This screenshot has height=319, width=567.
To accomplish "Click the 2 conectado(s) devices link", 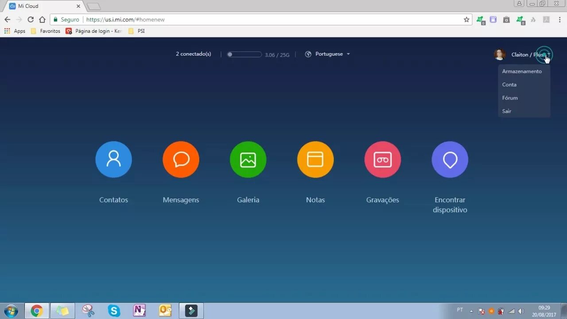I will (x=194, y=54).
